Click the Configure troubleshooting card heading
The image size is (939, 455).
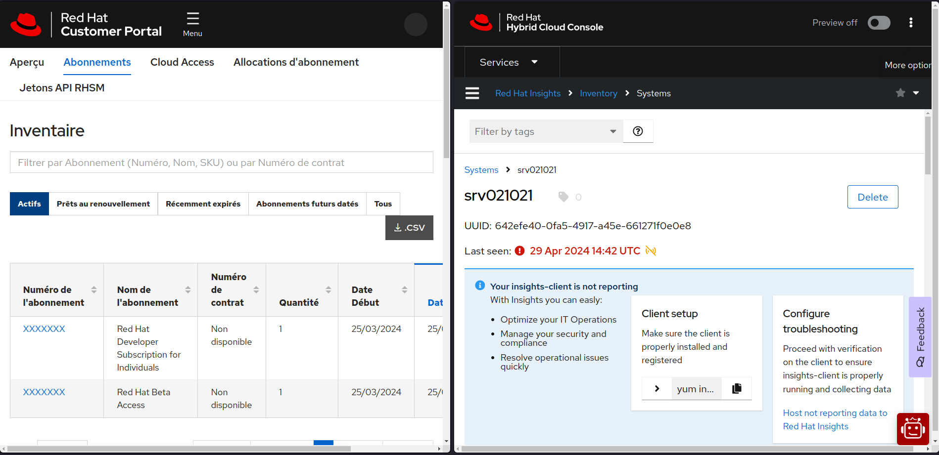[820, 321]
